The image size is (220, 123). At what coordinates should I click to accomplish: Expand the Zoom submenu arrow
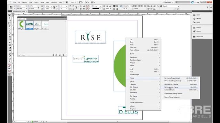(x=159, y=54)
